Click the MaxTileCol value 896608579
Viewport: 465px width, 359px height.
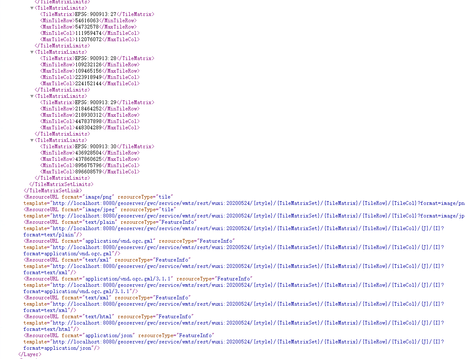[x=88, y=172]
